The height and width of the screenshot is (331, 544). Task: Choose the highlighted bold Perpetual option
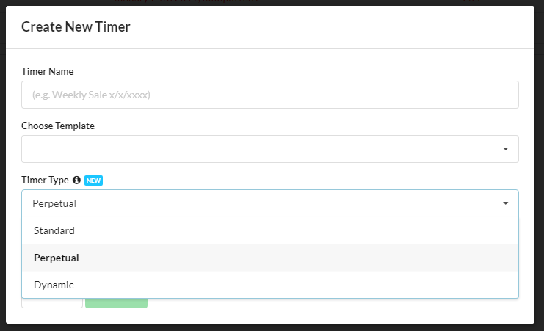click(57, 258)
